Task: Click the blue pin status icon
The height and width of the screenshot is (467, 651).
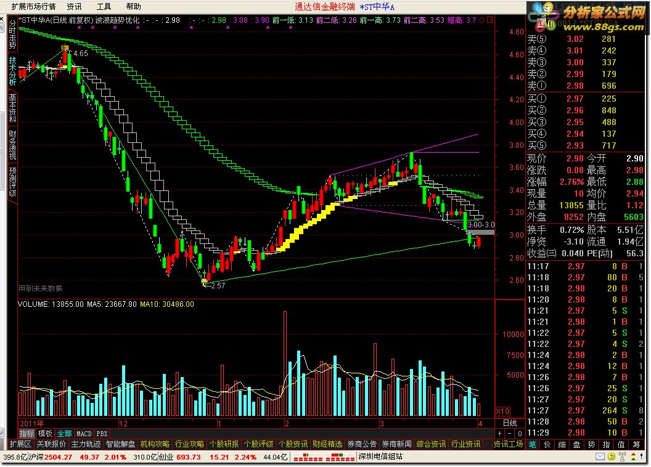Action: pyautogui.click(x=642, y=457)
